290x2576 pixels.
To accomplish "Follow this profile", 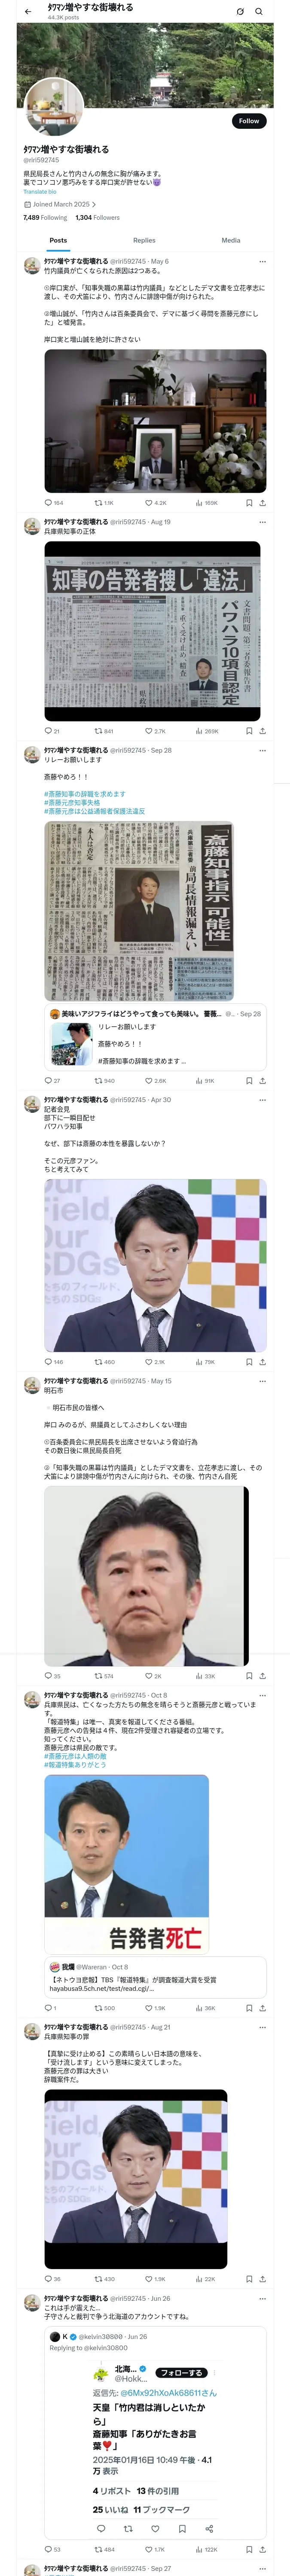I will [249, 120].
